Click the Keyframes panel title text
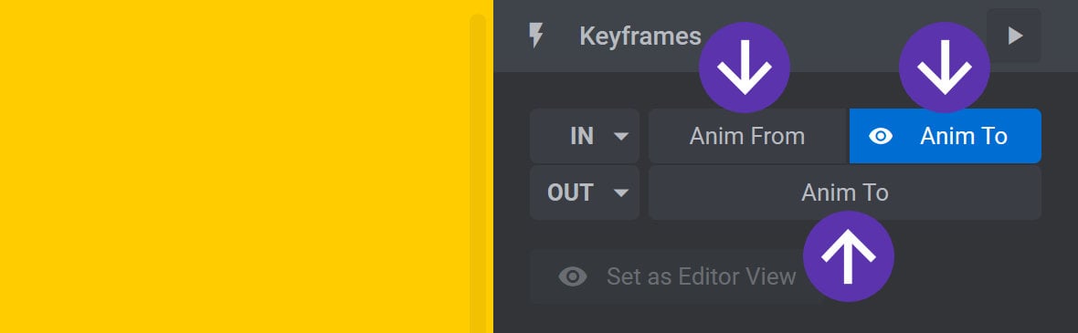 coord(640,36)
